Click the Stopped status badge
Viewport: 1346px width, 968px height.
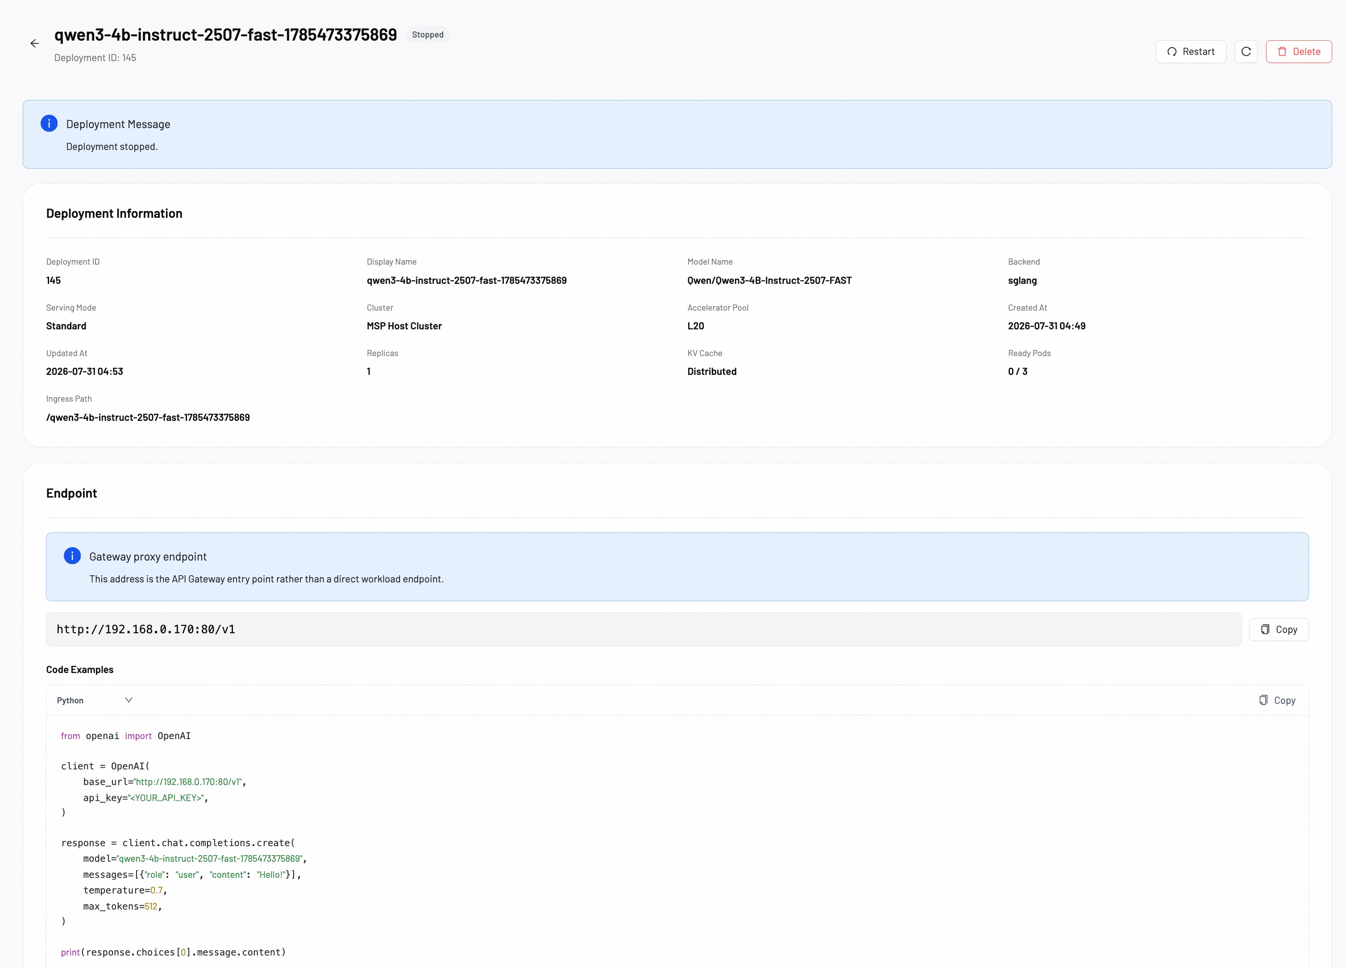[427, 34]
